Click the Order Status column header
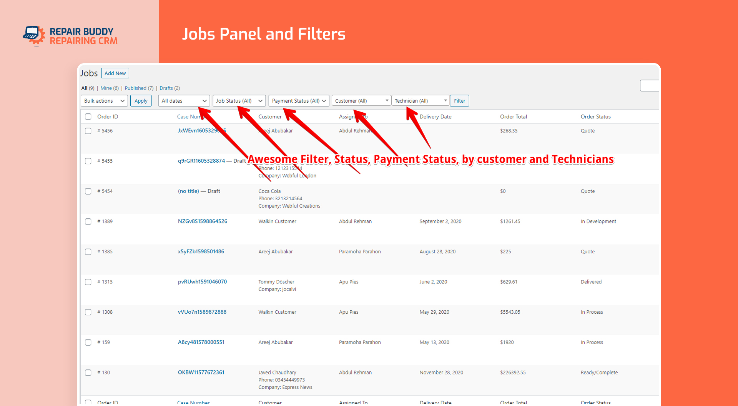The width and height of the screenshot is (738, 406). tap(596, 116)
